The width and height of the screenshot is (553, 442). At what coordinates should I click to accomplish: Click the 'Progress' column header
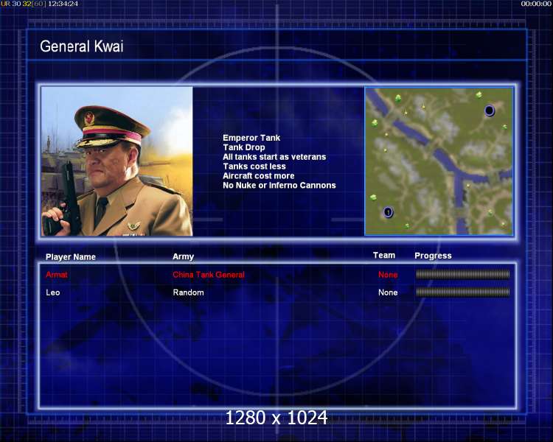click(433, 256)
